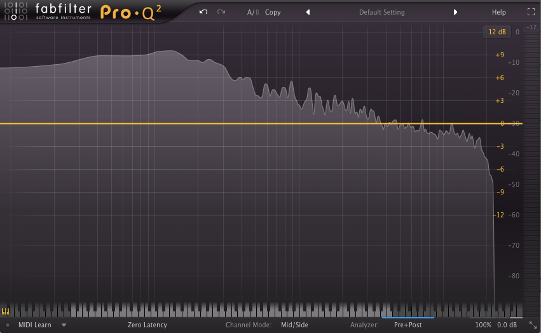Click the -40 analyzer scale label
The height and width of the screenshot is (333, 541).
coord(514,154)
